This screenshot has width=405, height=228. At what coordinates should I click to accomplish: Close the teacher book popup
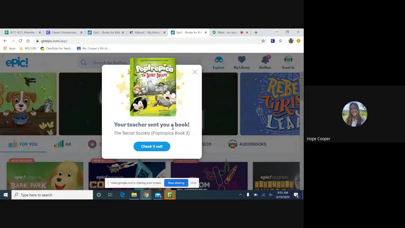pos(195,72)
